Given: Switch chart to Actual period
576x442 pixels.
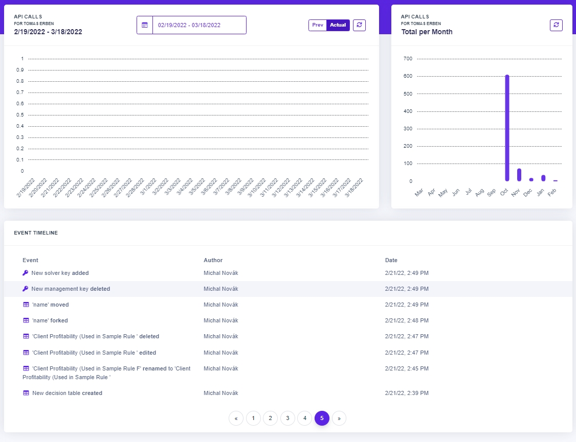Looking at the screenshot, I should (x=338, y=25).
